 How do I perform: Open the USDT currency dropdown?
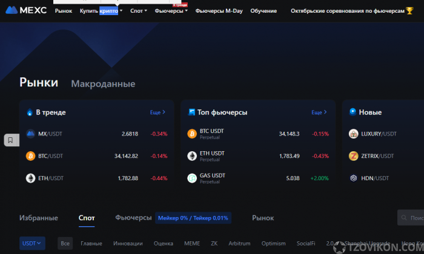(32, 243)
